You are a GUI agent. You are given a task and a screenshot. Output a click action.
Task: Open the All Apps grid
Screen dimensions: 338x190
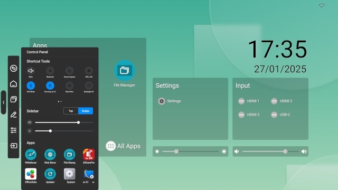click(123, 146)
